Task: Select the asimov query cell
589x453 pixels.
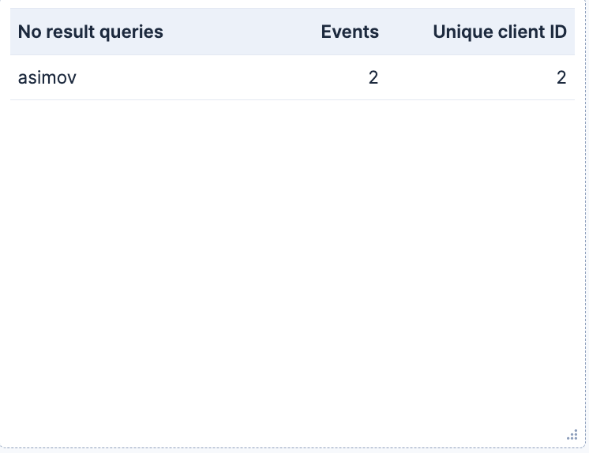Action: click(47, 78)
